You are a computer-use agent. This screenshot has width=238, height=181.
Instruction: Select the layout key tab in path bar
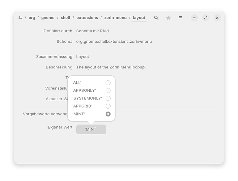[139, 18]
